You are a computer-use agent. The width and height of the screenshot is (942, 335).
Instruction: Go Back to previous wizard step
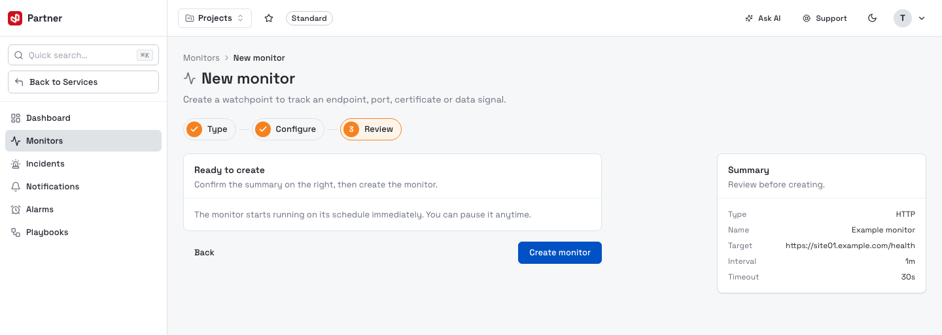(x=204, y=253)
